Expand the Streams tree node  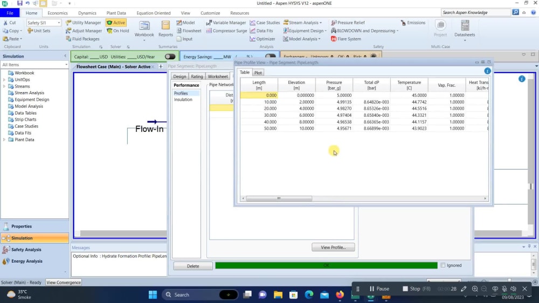tap(4, 87)
